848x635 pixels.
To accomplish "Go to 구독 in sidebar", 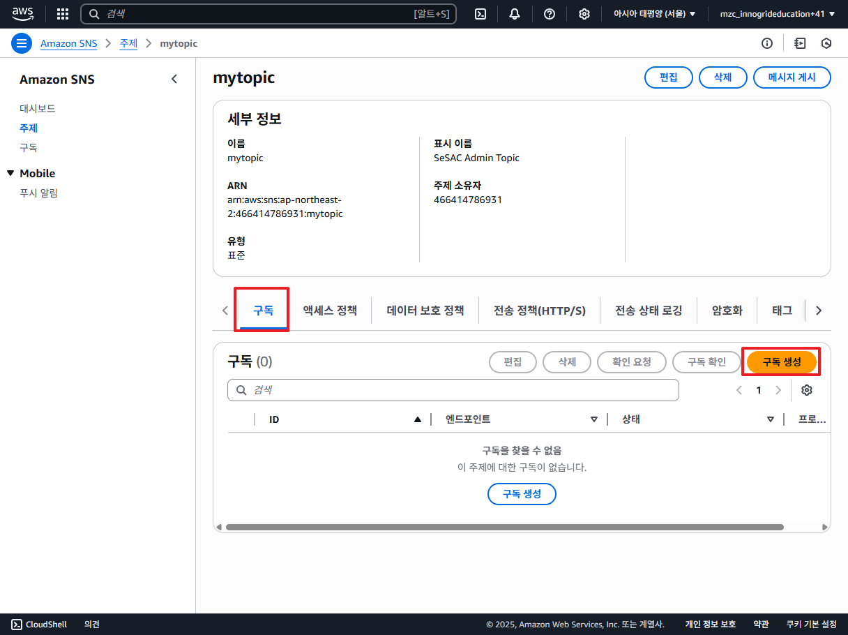I will tap(29, 147).
